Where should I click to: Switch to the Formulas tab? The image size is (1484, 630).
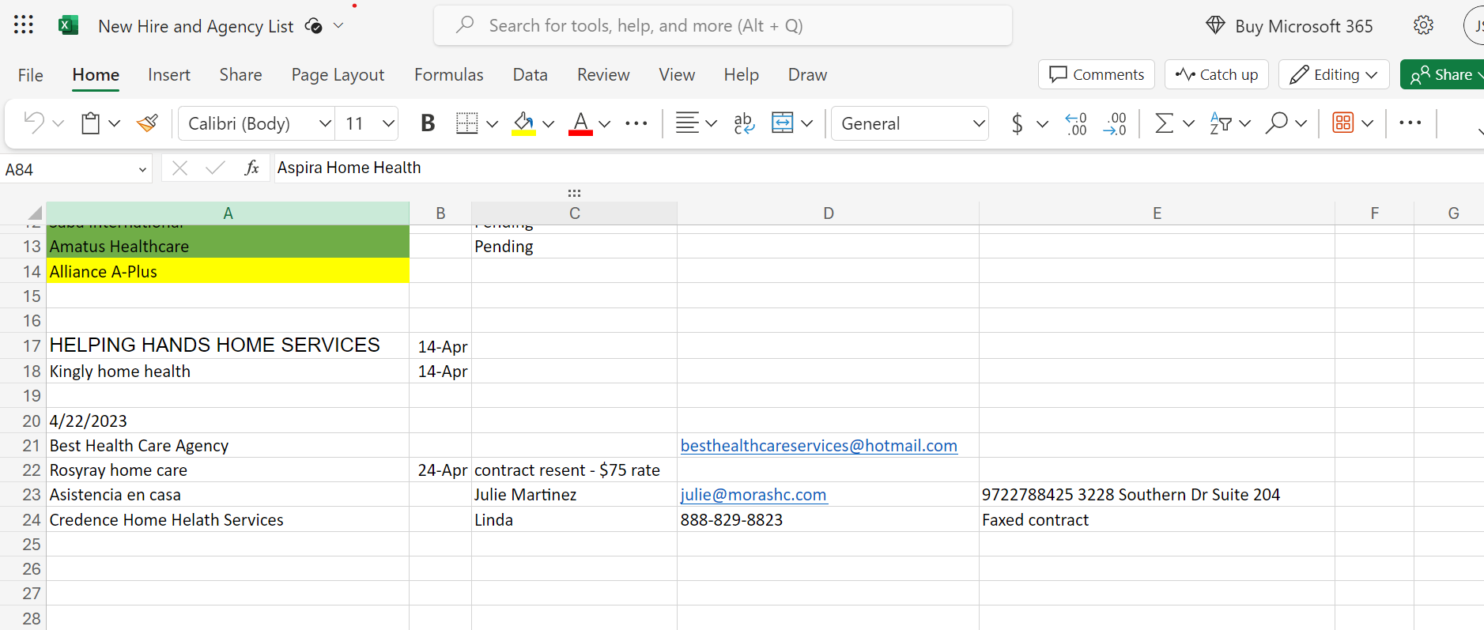pyautogui.click(x=448, y=74)
